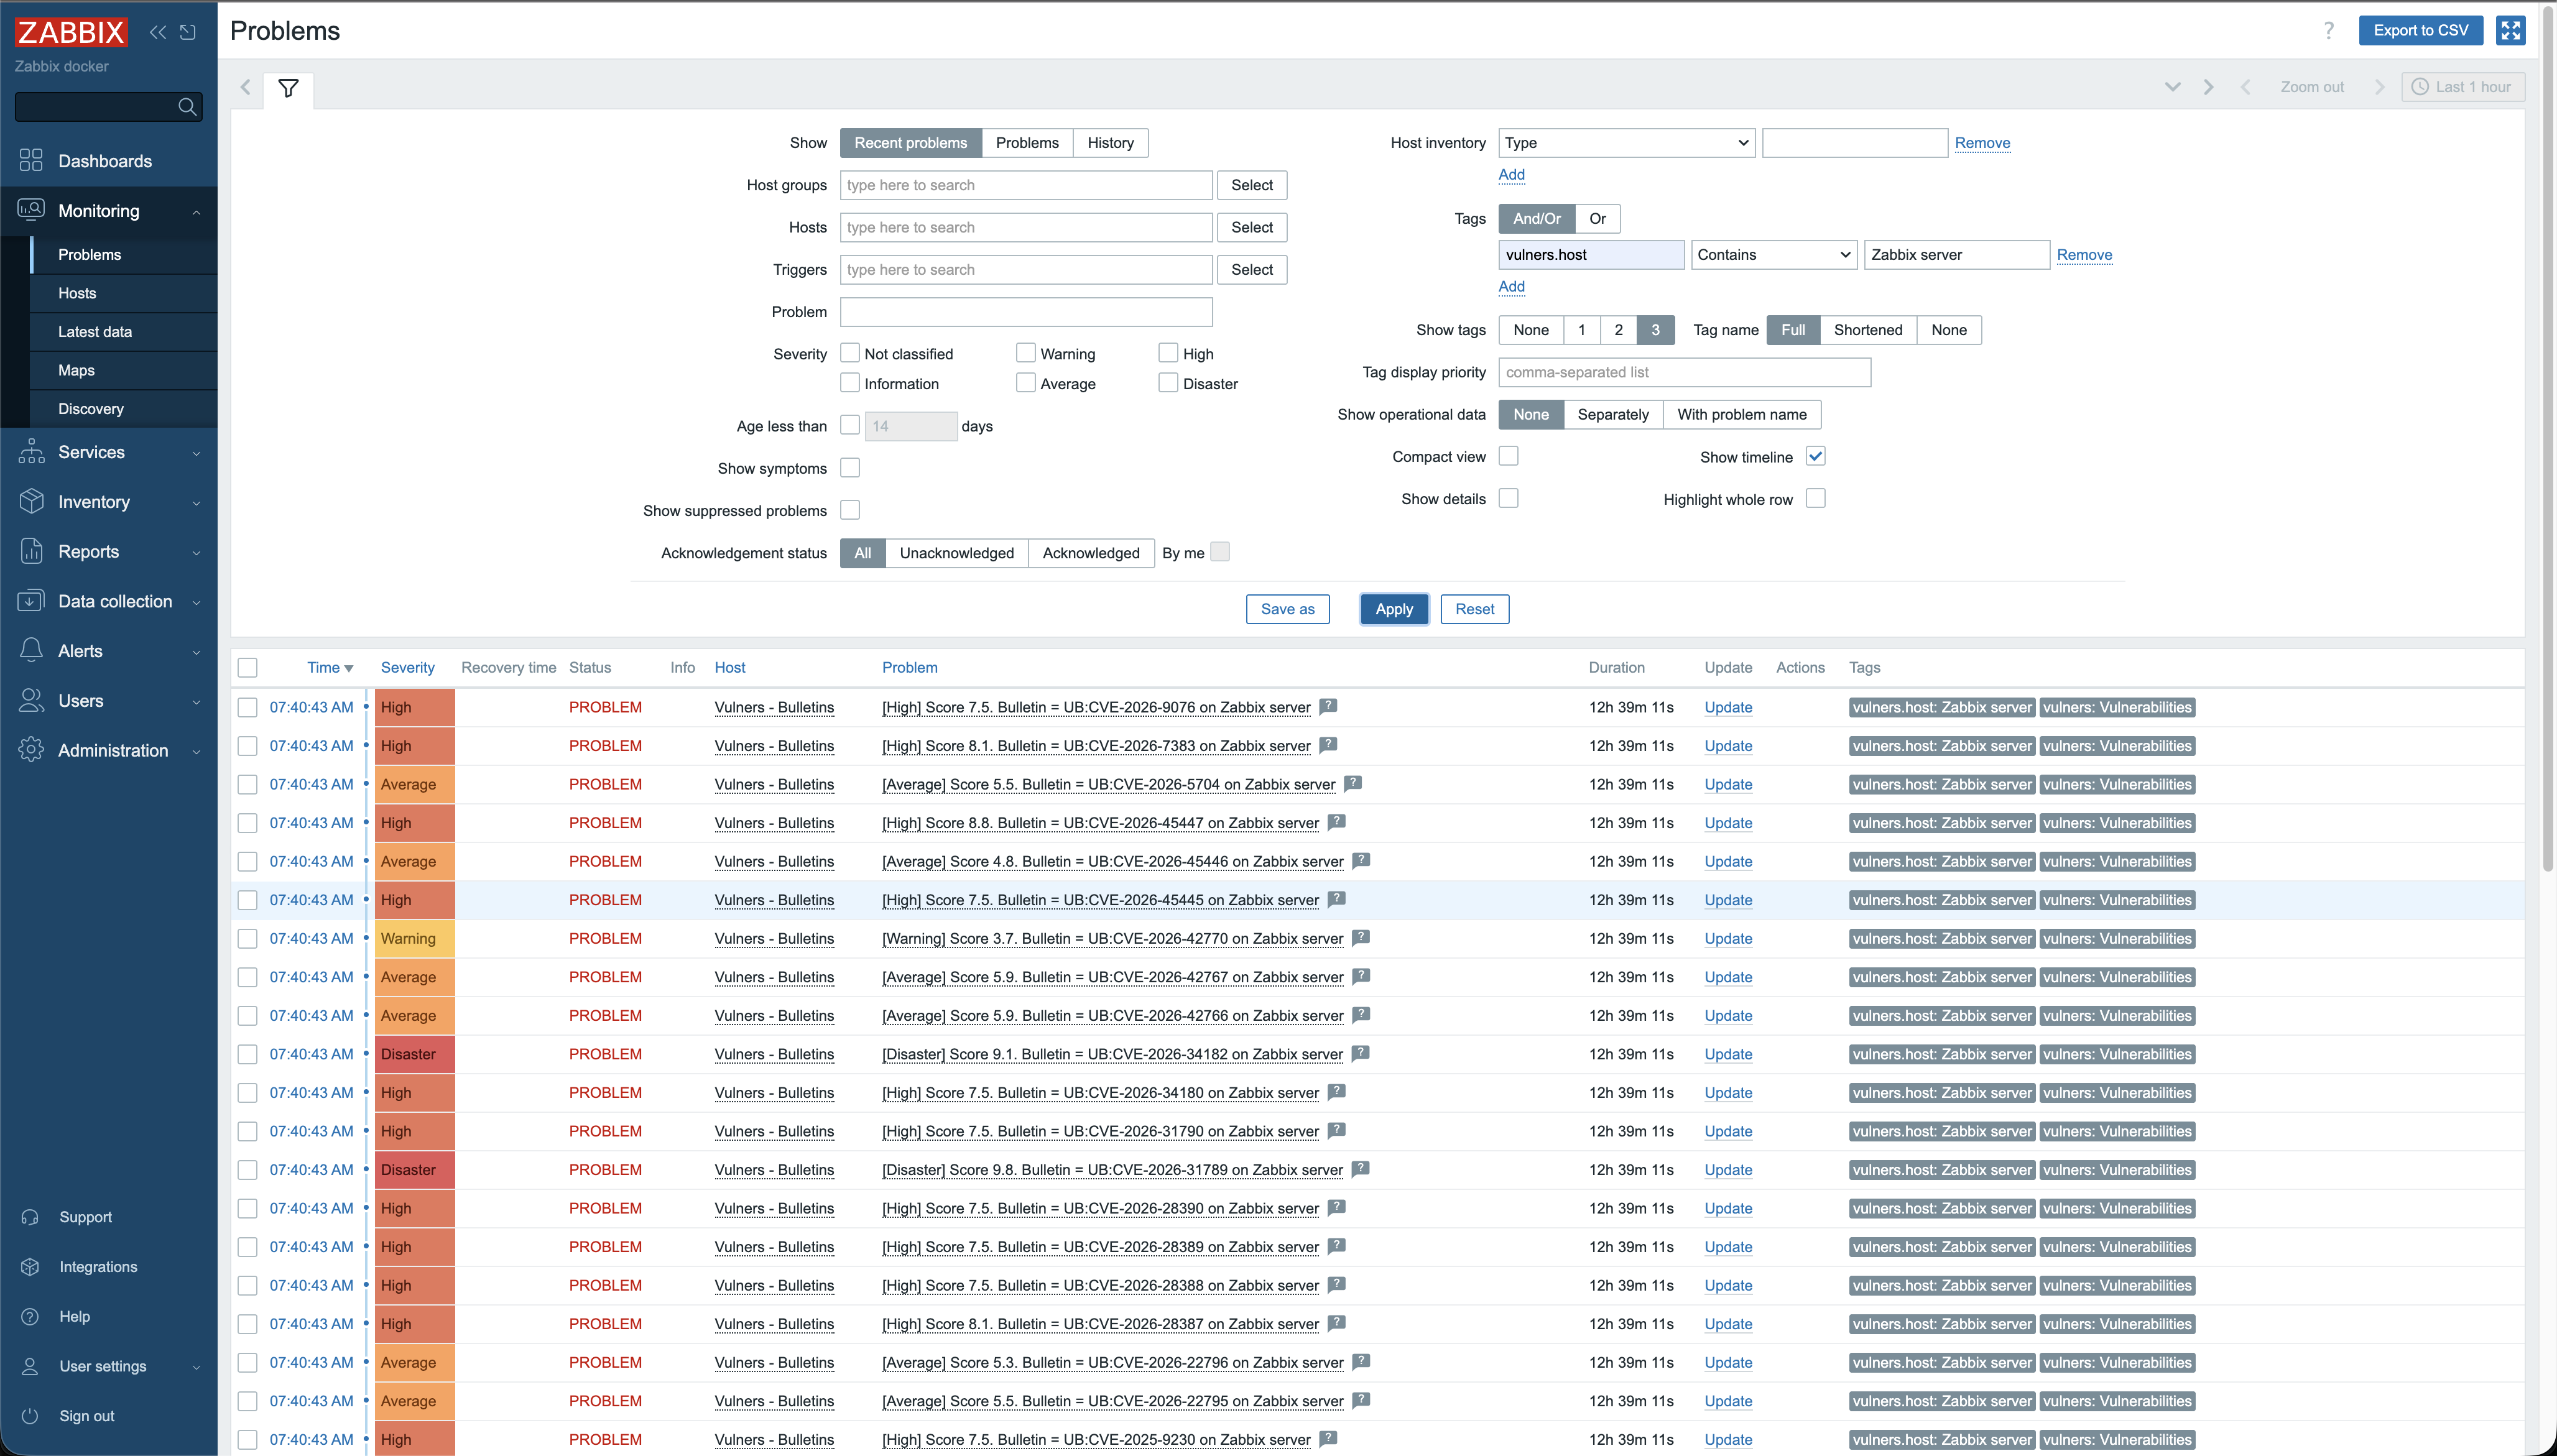
Task: Expand the Inventory menu section
Action: pyautogui.click(x=196, y=503)
